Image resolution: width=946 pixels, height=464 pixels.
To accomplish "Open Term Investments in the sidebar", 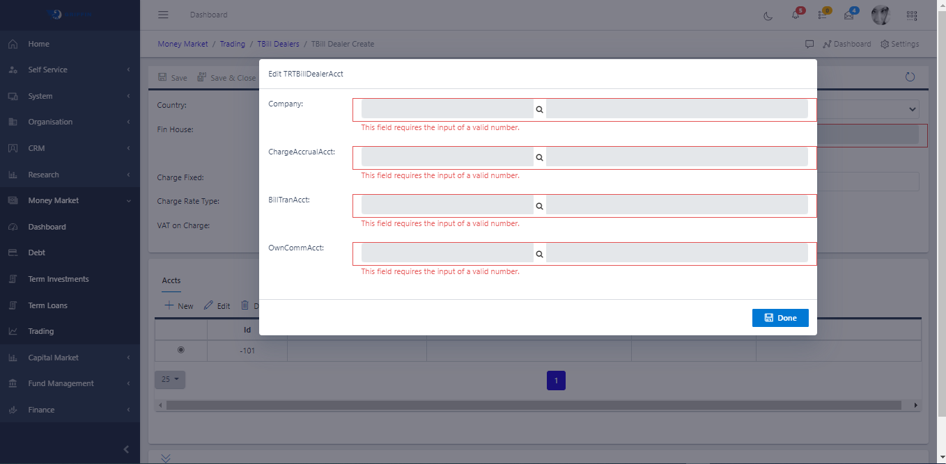I will click(59, 279).
